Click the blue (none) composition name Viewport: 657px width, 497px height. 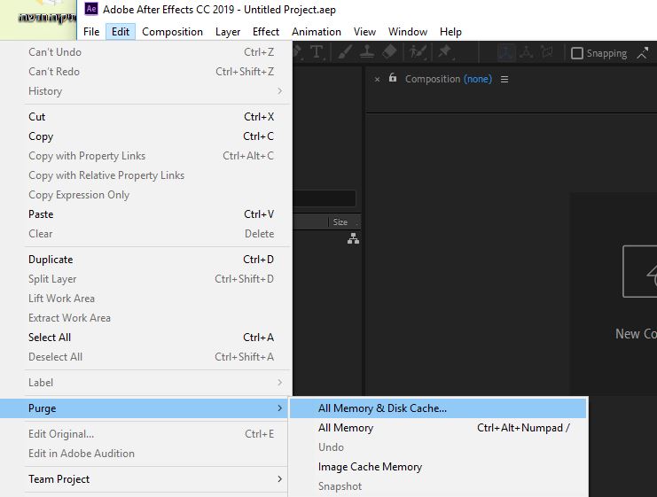tap(478, 79)
